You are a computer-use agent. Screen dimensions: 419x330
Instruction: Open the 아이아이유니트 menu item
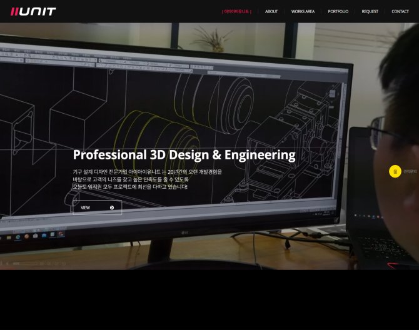(x=236, y=11)
